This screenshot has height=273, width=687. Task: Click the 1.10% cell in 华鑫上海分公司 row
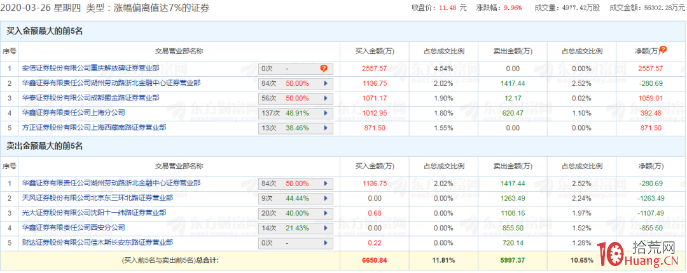click(582, 113)
